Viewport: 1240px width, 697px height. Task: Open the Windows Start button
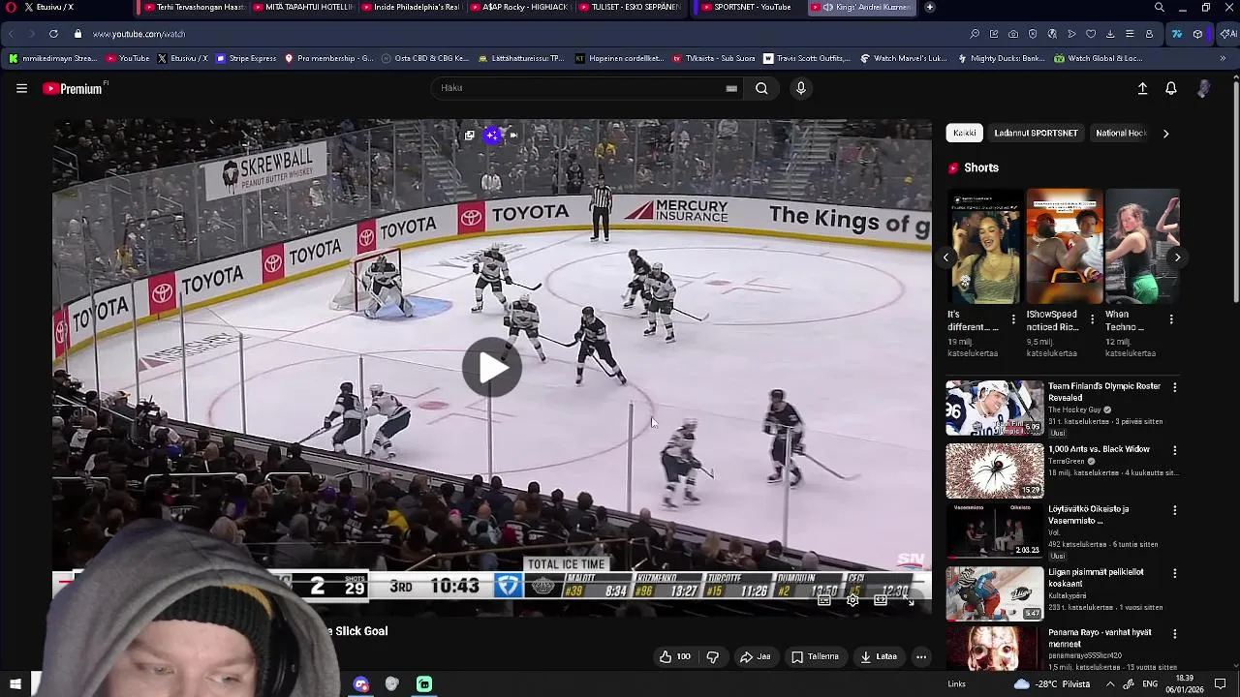(x=15, y=684)
